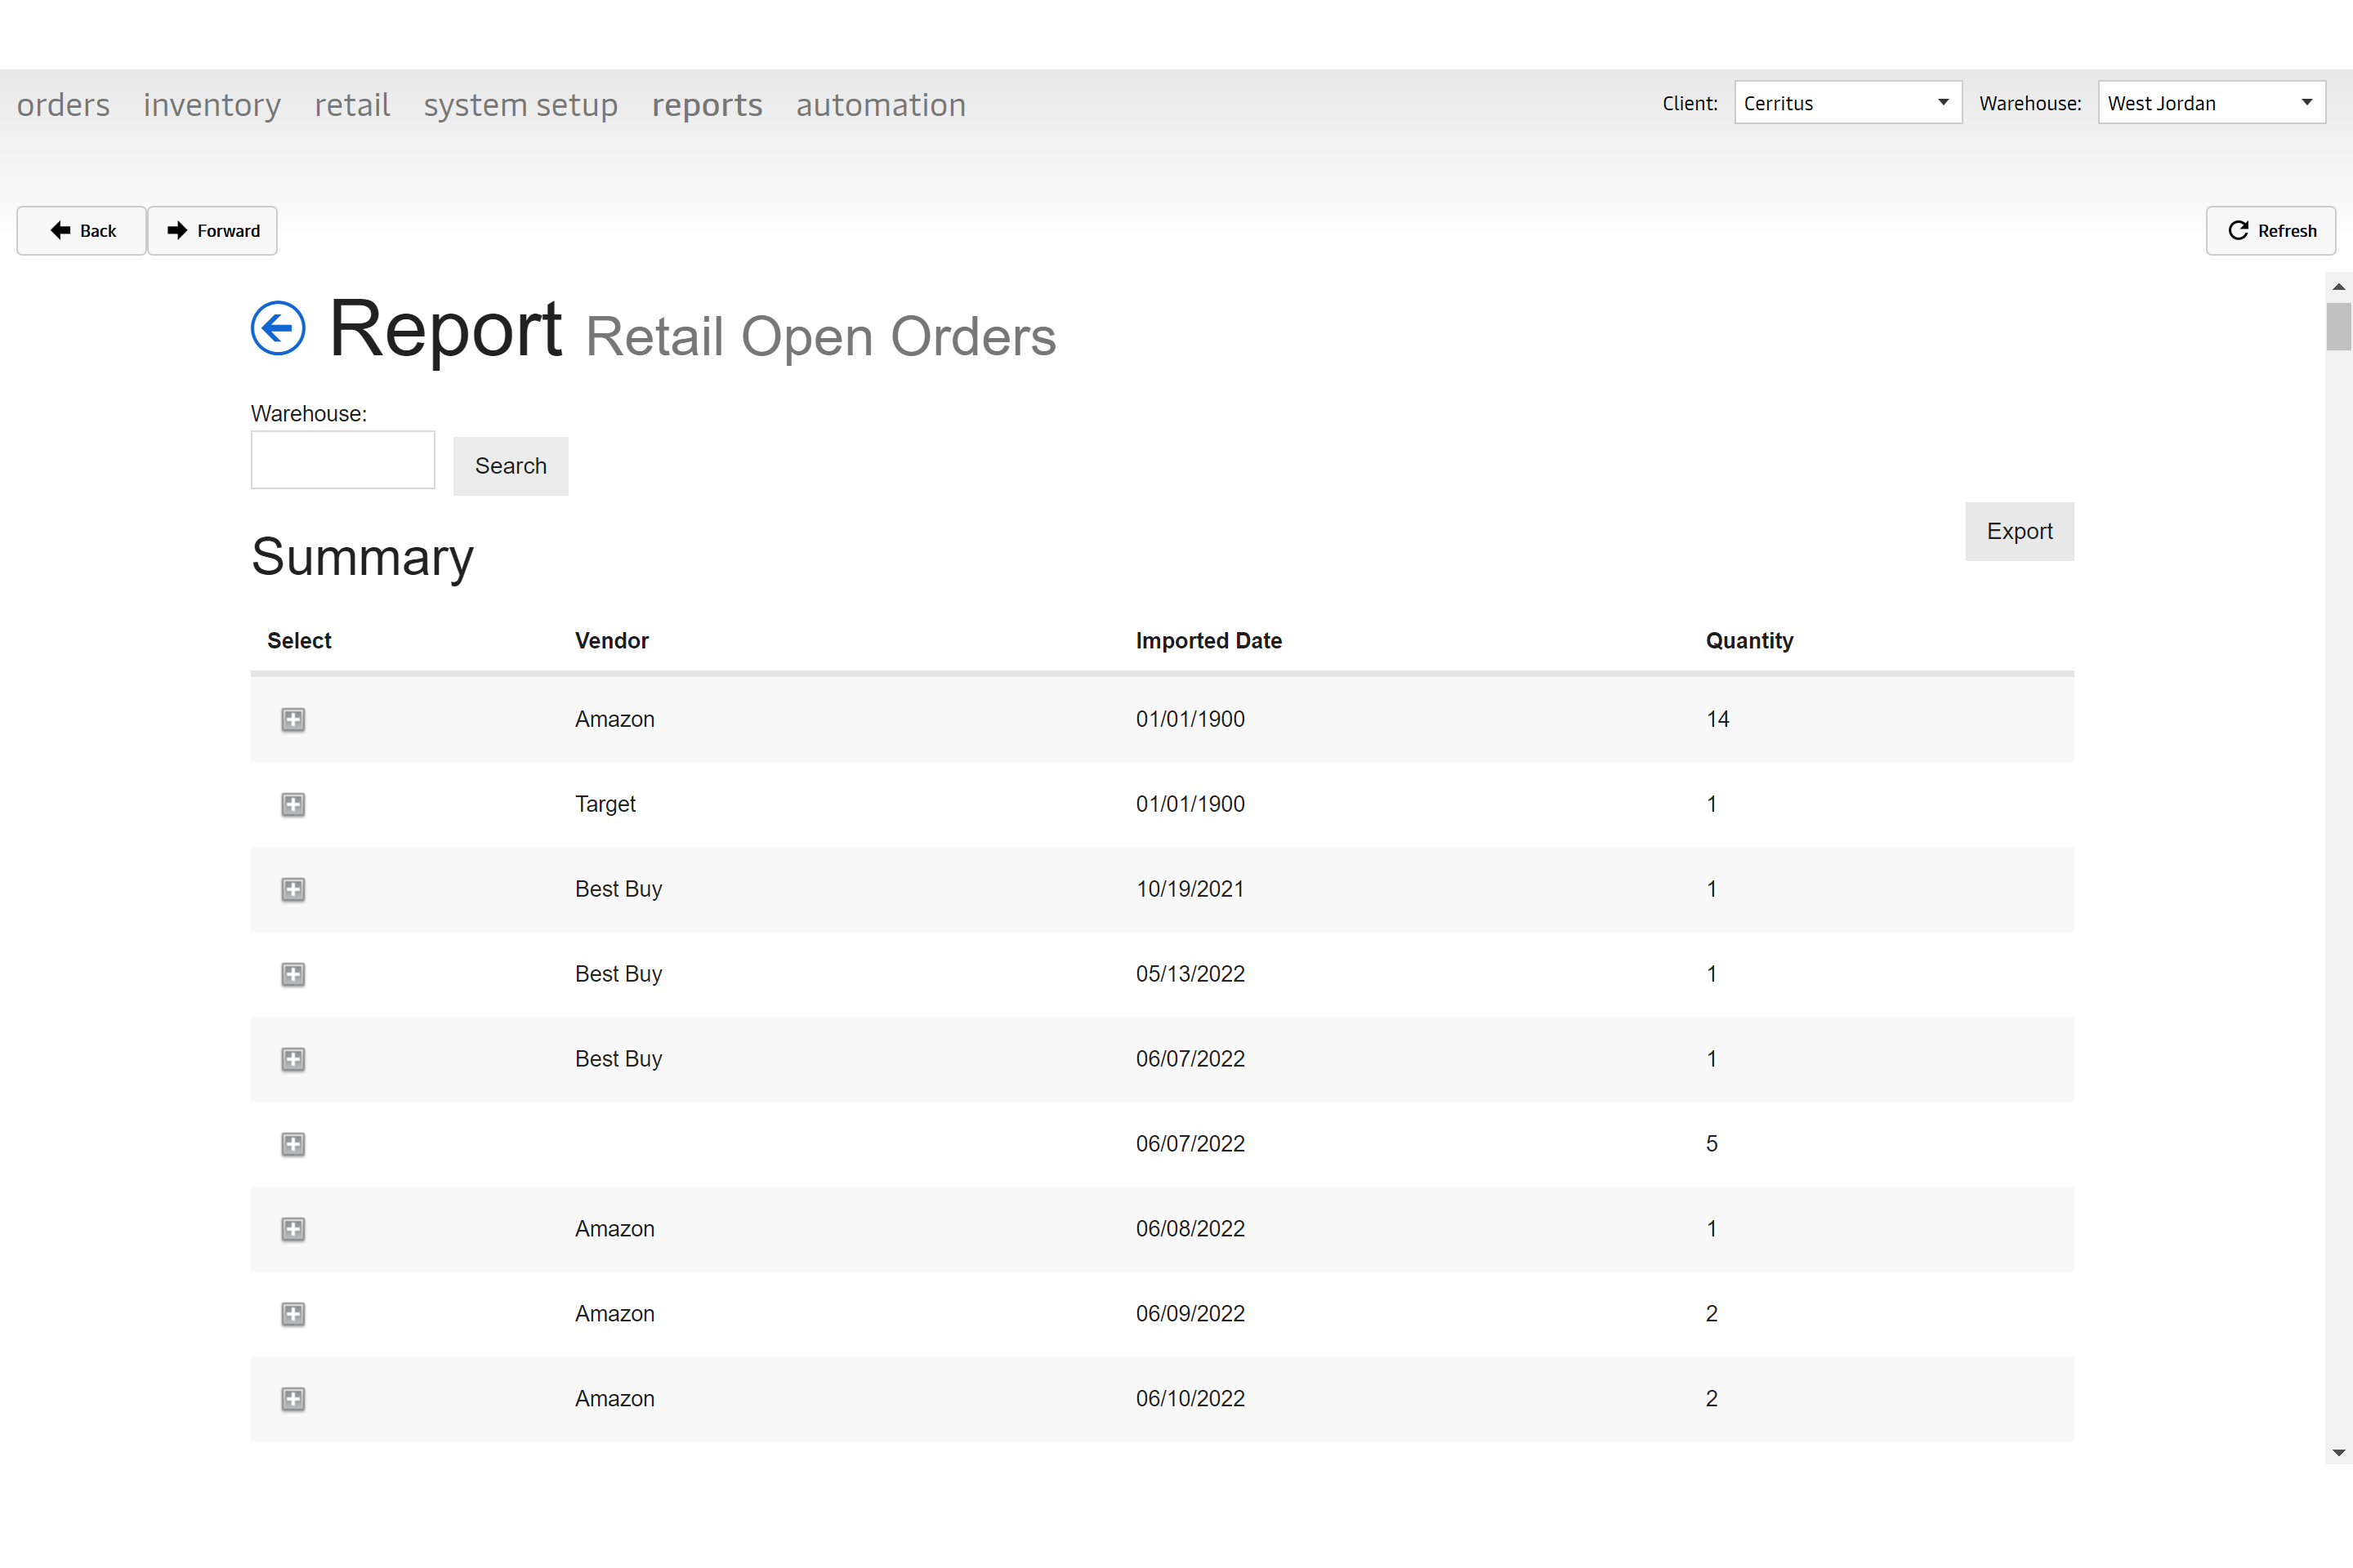Viewport: 2353px width, 1568px height.
Task: Click the expand icon for Amazon row 01/01/1900
Action: tap(294, 718)
